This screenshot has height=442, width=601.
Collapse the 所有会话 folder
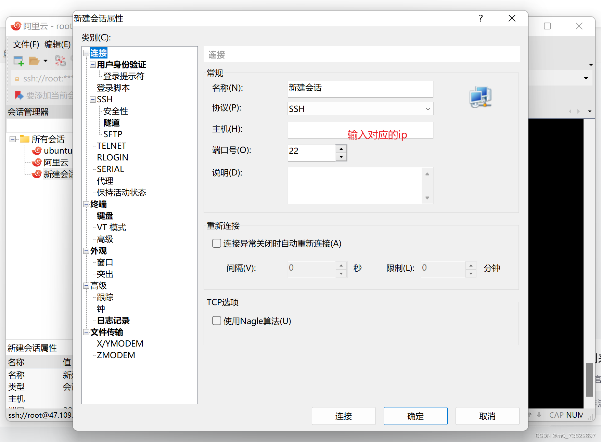[13, 139]
